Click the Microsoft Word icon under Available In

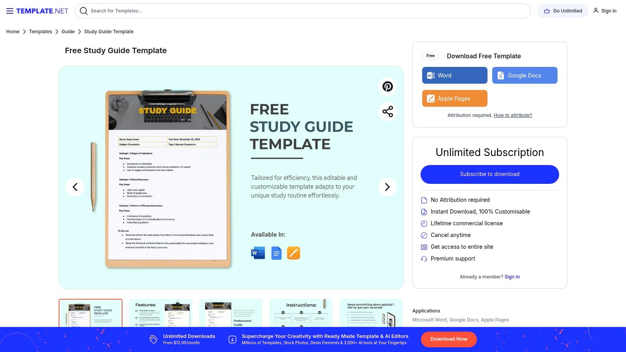(258, 253)
